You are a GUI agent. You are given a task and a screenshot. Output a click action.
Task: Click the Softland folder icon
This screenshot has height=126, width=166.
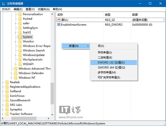coord(7,91)
